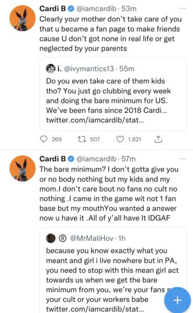Open @iamcardib handle on first tweet
Viewport: 193px width, 313px height.
[x=96, y=8]
